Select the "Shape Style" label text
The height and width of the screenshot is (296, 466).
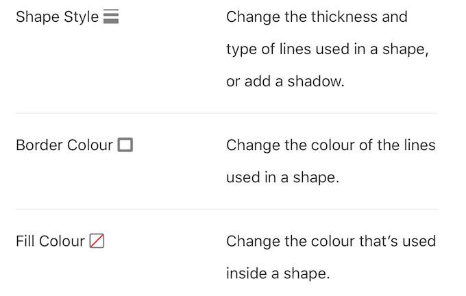57,17
